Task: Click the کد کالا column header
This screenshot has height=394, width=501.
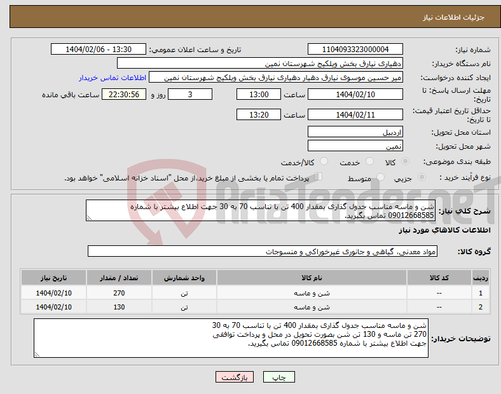Action: (439, 278)
